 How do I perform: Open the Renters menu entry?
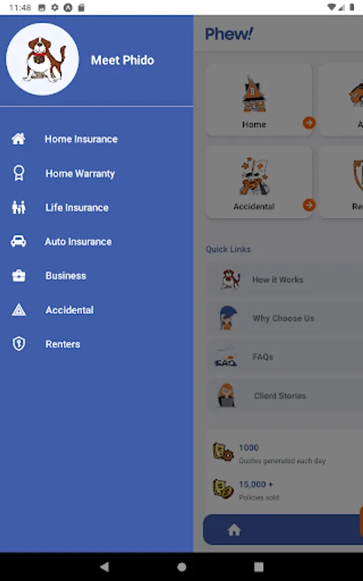pyautogui.click(x=63, y=344)
